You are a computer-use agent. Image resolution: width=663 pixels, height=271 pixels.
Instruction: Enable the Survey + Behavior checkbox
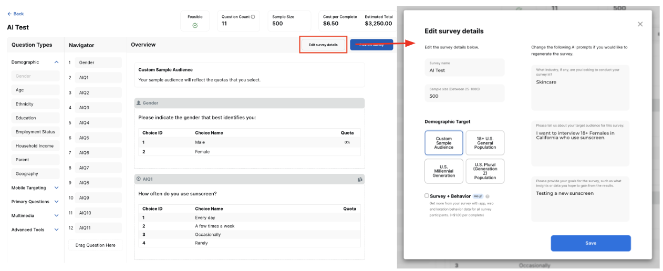click(427, 196)
